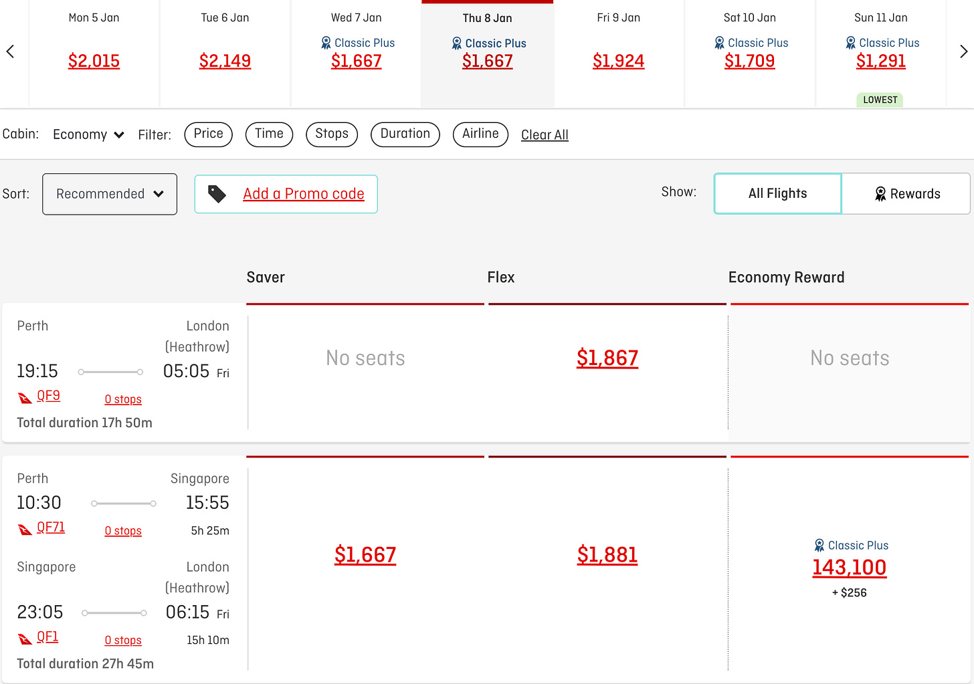Click the Saver column heading
This screenshot has height=684, width=974.
click(266, 277)
